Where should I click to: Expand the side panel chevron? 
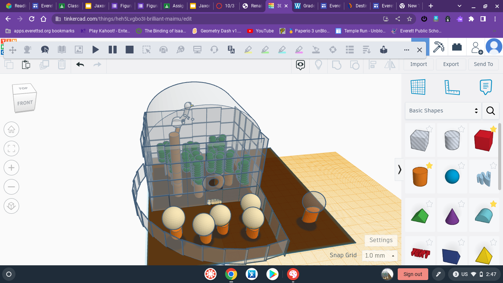(x=400, y=170)
